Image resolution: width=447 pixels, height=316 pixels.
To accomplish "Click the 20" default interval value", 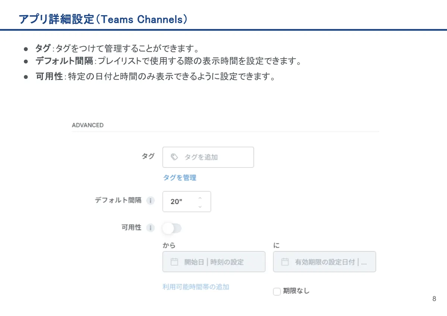I will pos(175,202).
